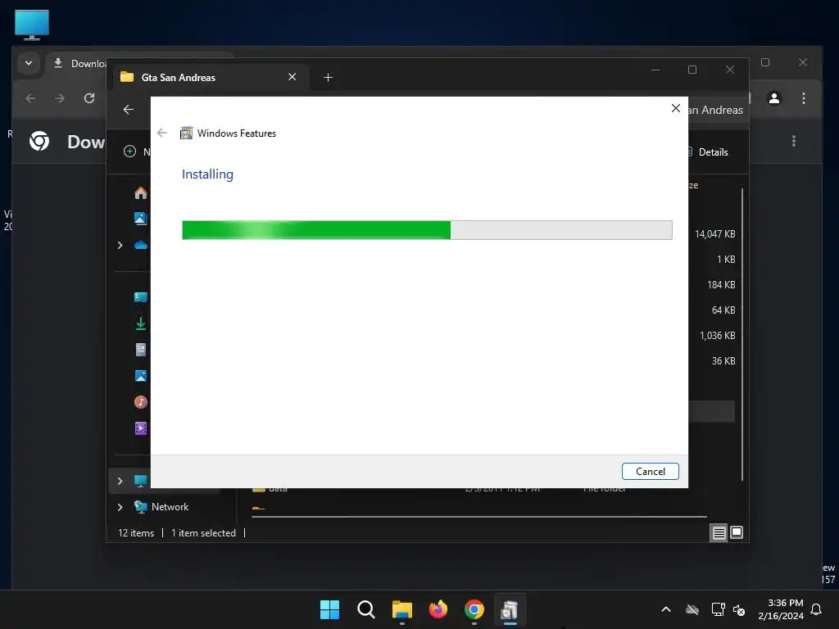Open network status tray icon

(718, 609)
